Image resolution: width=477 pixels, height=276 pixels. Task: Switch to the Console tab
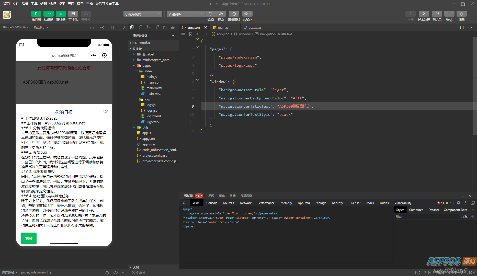click(x=212, y=203)
